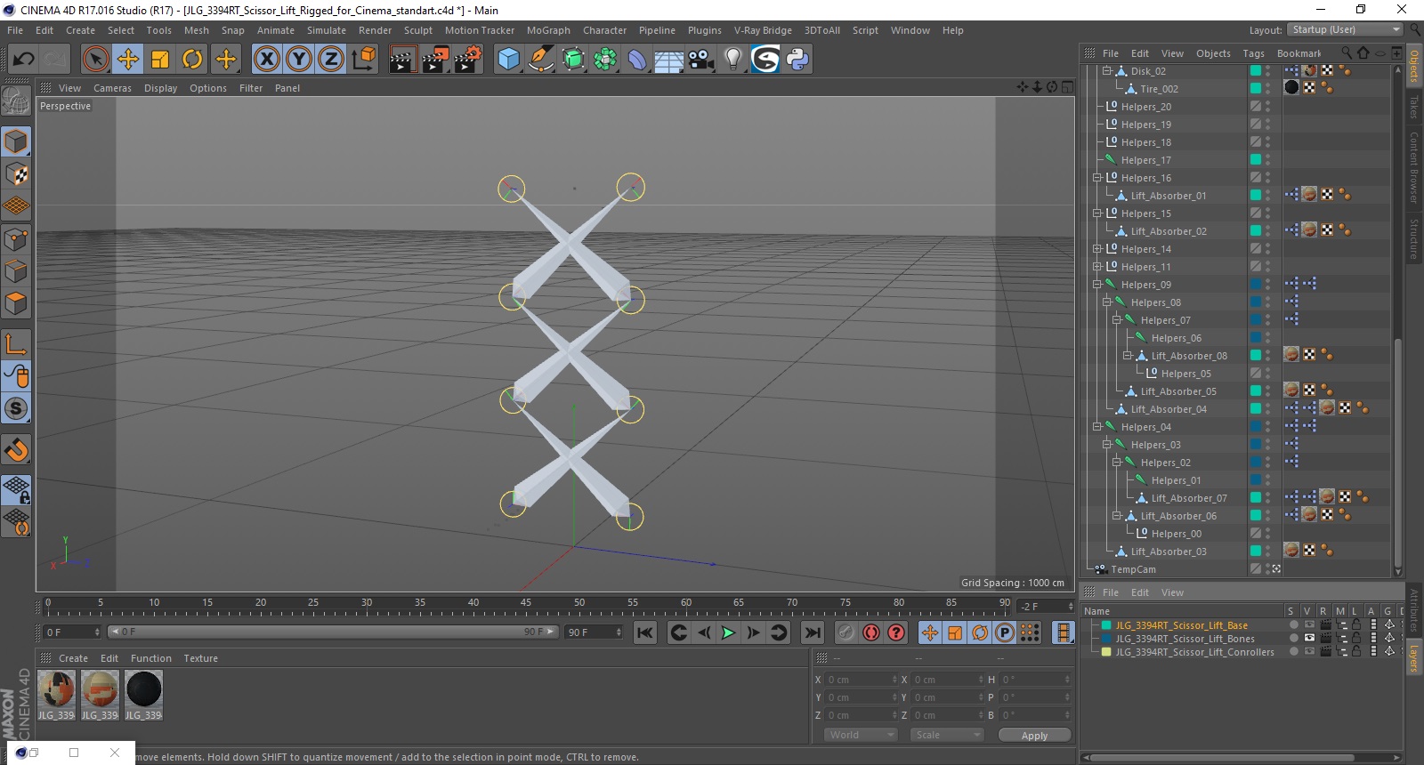Activate the Move tool

[128, 60]
